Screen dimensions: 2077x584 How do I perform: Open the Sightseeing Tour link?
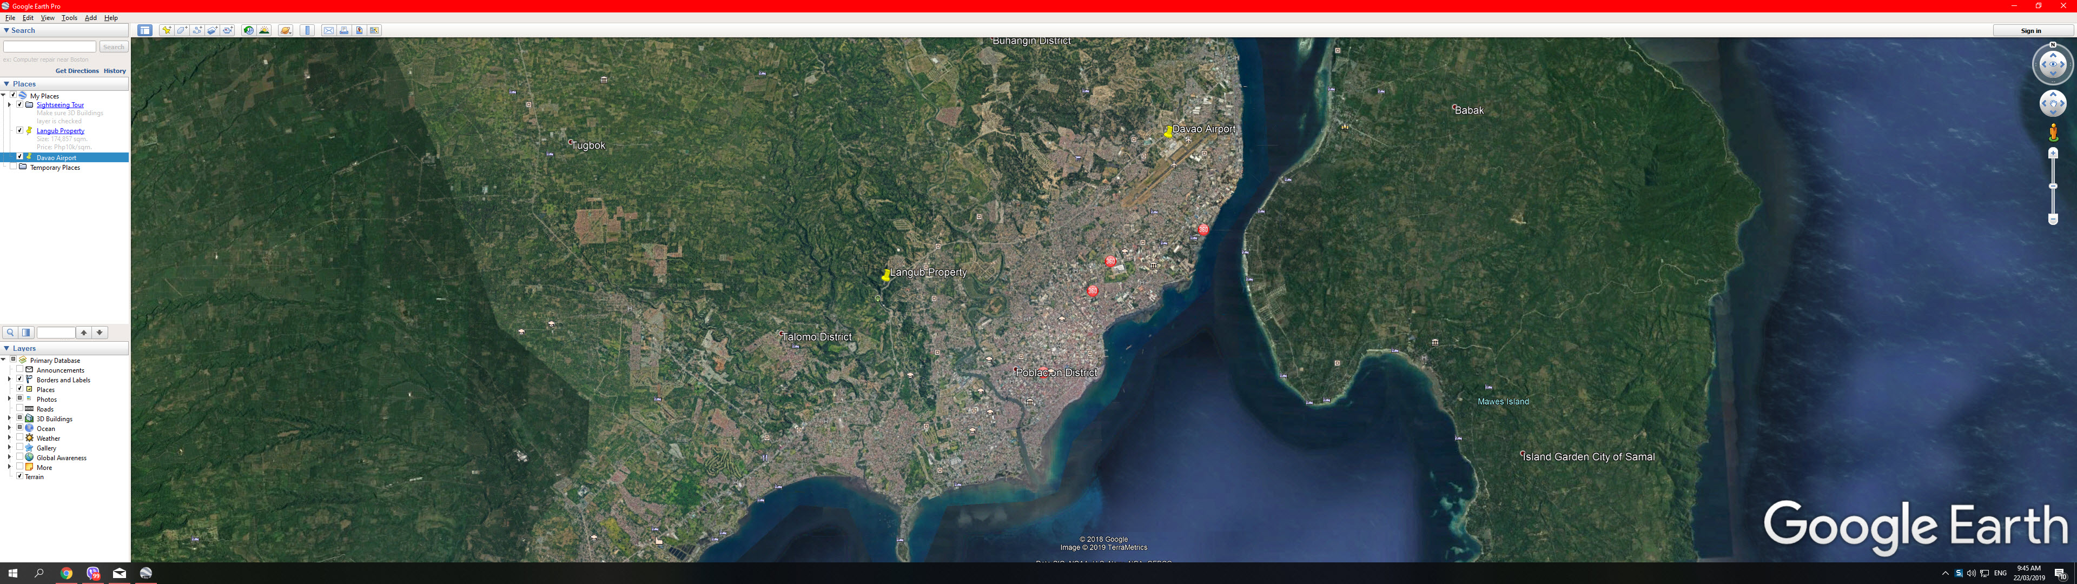61,105
